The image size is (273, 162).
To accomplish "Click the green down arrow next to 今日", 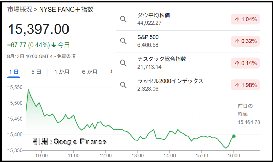I will point(54,45).
